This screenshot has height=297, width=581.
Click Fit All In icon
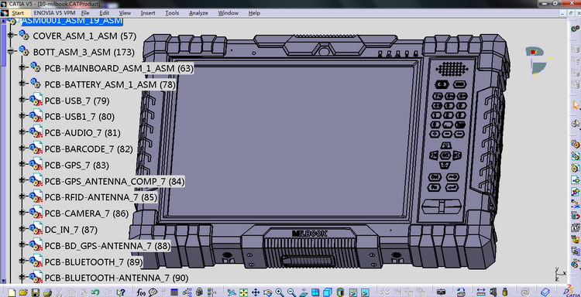point(243,292)
